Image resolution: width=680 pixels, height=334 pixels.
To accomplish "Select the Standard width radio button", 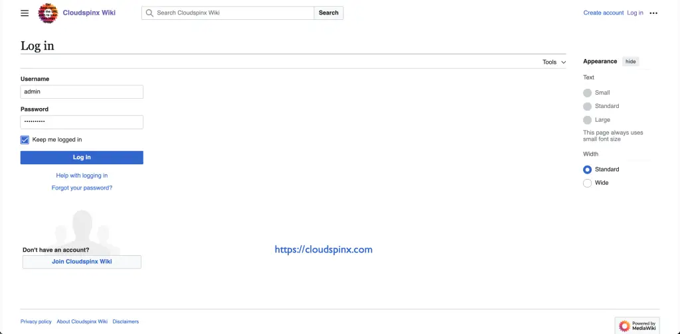I will point(587,170).
